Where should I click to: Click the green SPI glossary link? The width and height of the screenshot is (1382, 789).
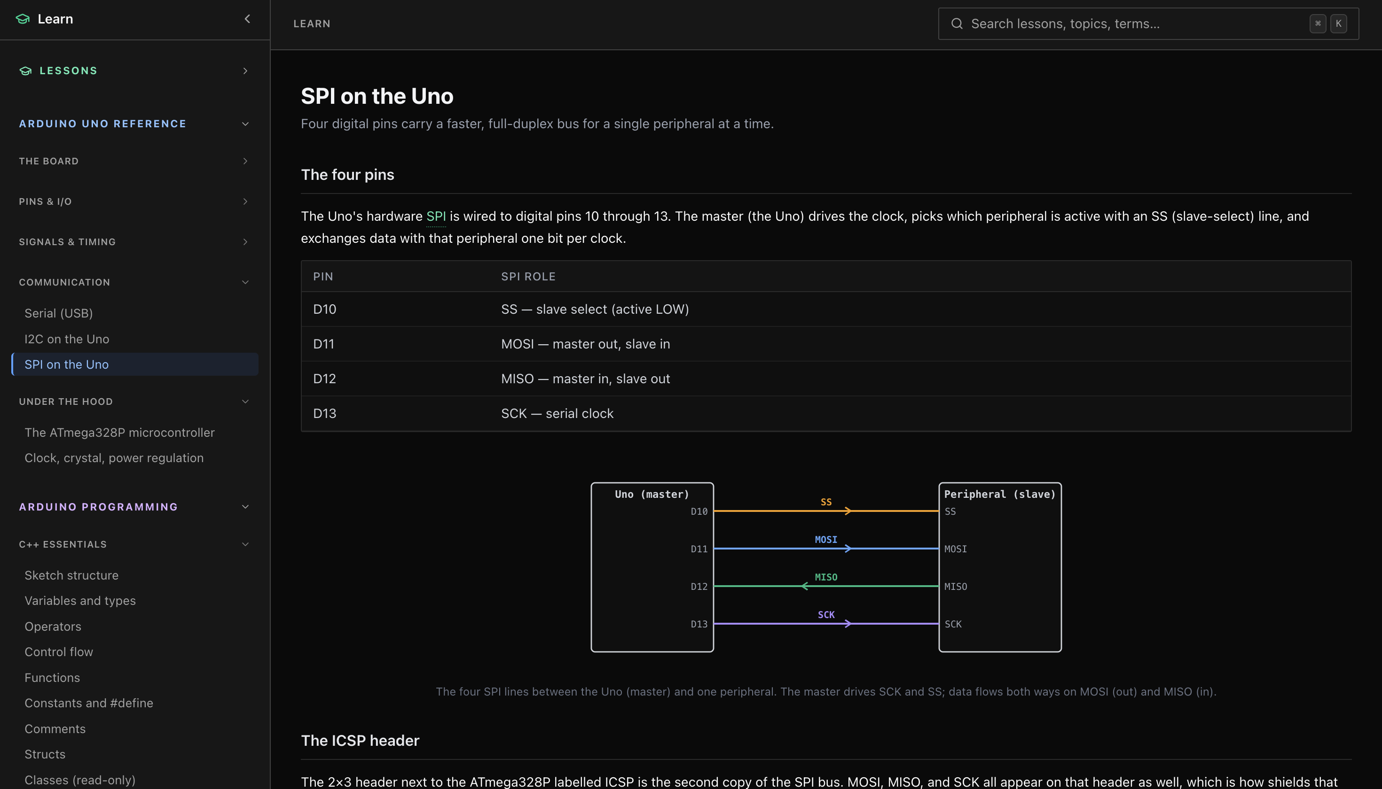pos(436,216)
